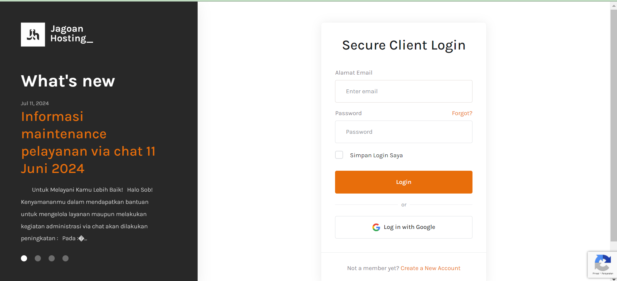
Task: Enable the Simpan Login Saya checkbox
Action: pos(339,155)
